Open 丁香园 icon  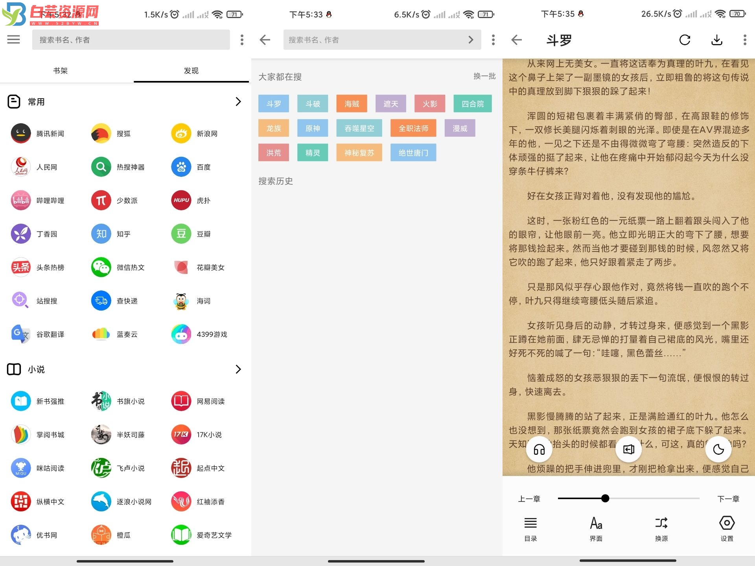click(21, 234)
